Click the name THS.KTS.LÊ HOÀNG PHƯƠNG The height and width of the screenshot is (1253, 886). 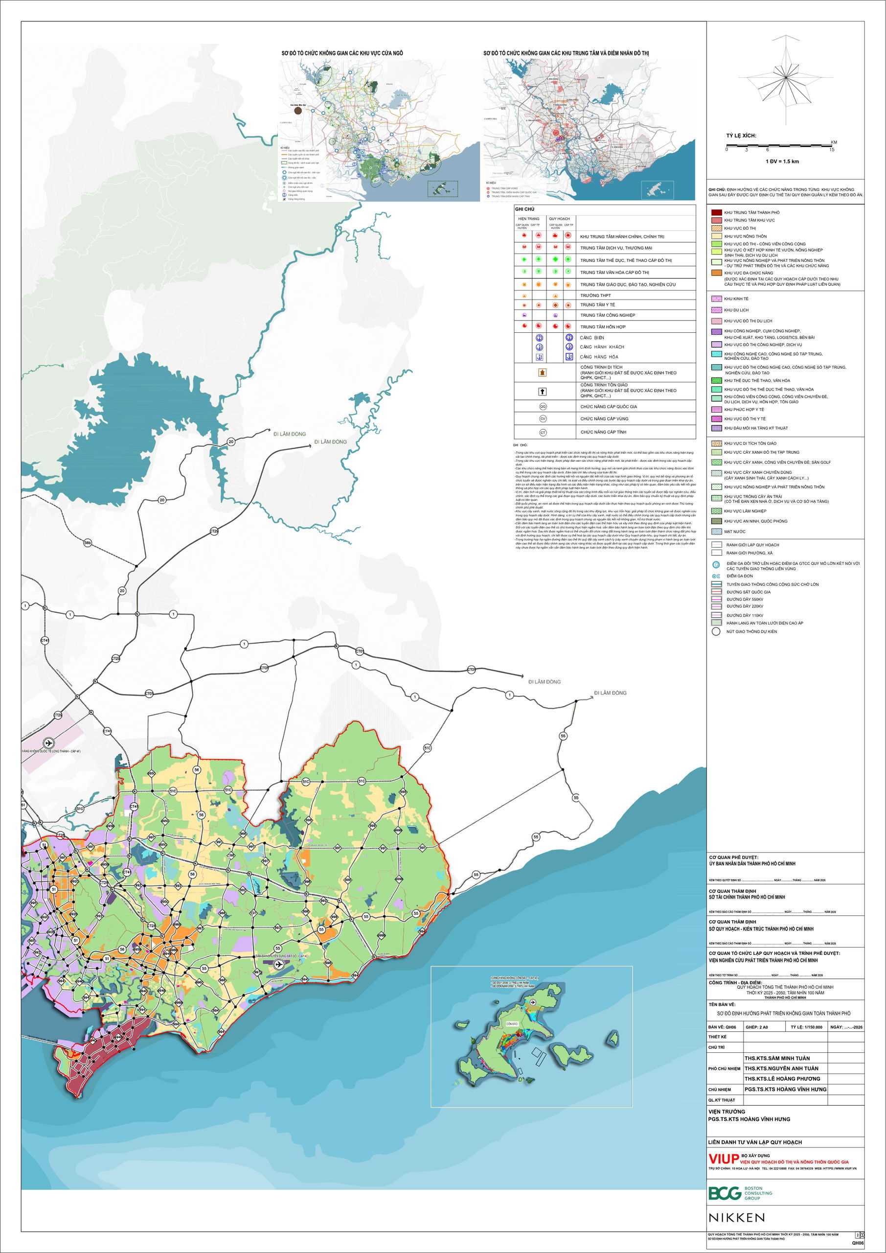pyautogui.click(x=782, y=1078)
